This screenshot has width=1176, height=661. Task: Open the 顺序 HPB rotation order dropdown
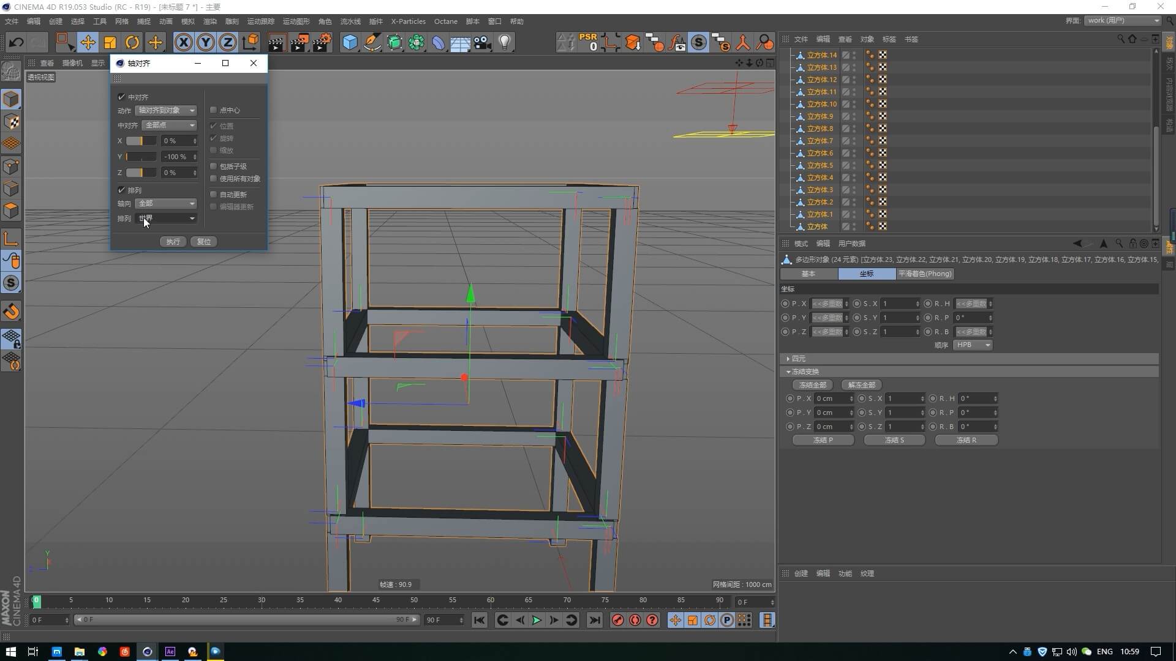coord(973,345)
